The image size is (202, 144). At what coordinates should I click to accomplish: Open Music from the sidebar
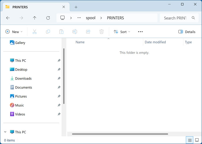(x=17, y=105)
